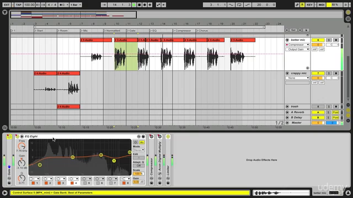Open the Output Gain control chooser dropdown
353x198 pixels.
(x=297, y=49)
